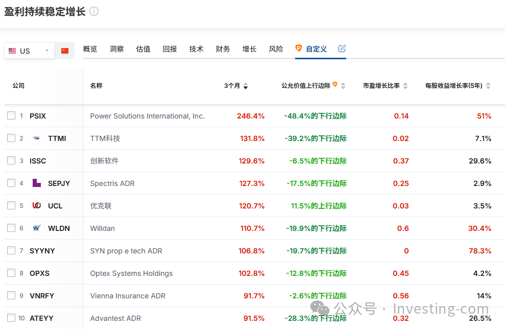Click the UCL red logo icon
The width and height of the screenshot is (505, 329).
click(x=37, y=206)
